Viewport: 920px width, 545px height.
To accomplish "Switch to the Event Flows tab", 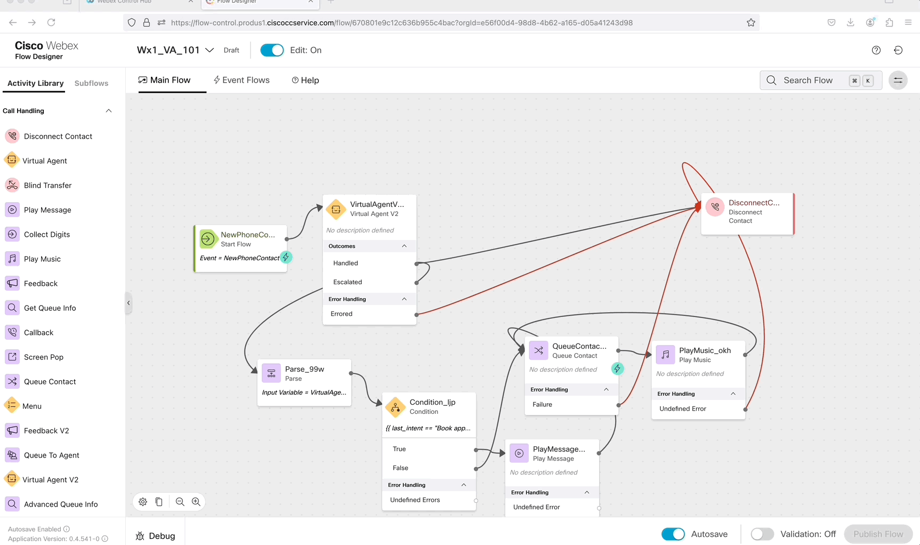I will [241, 80].
